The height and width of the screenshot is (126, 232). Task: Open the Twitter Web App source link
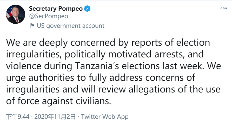point(105,117)
